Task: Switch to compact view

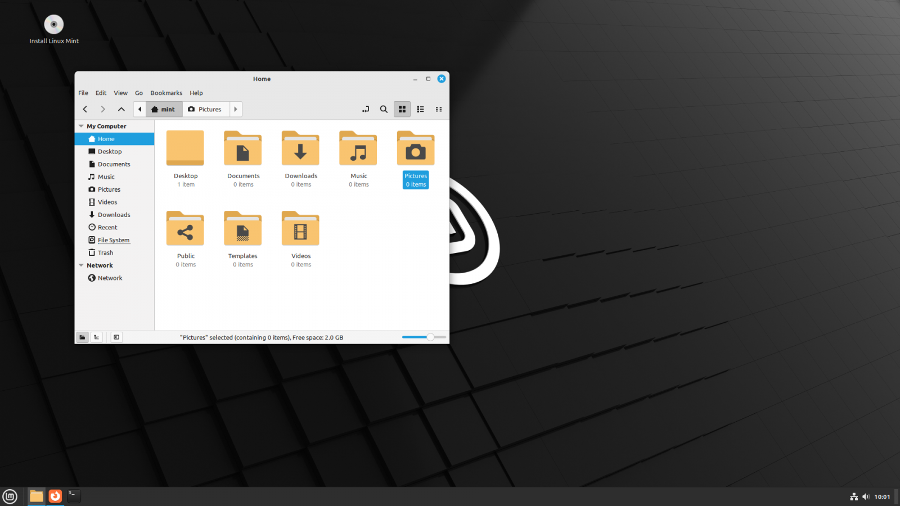Action: point(439,109)
